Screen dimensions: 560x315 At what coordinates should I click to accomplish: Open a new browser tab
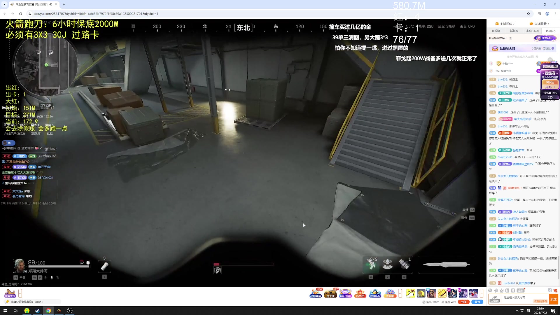[64, 4]
